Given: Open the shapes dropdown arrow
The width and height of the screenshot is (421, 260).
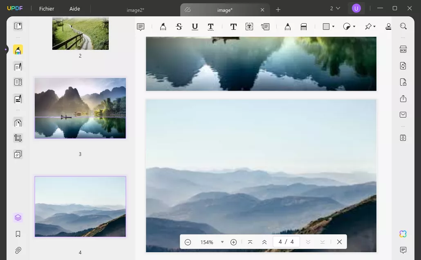Looking at the screenshot, I should click(334, 27).
